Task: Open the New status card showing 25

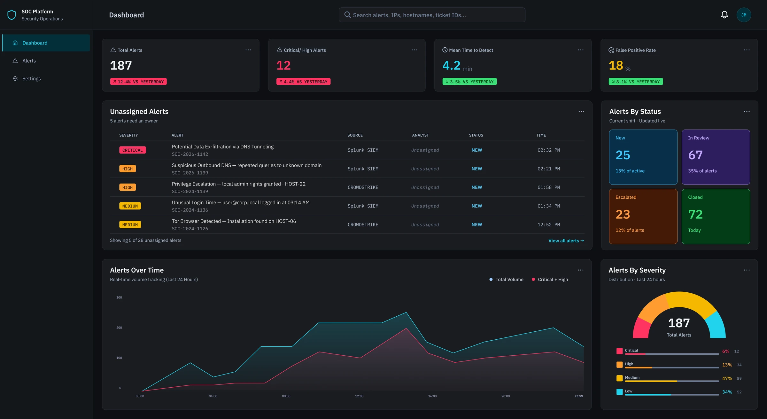Action: (643, 157)
